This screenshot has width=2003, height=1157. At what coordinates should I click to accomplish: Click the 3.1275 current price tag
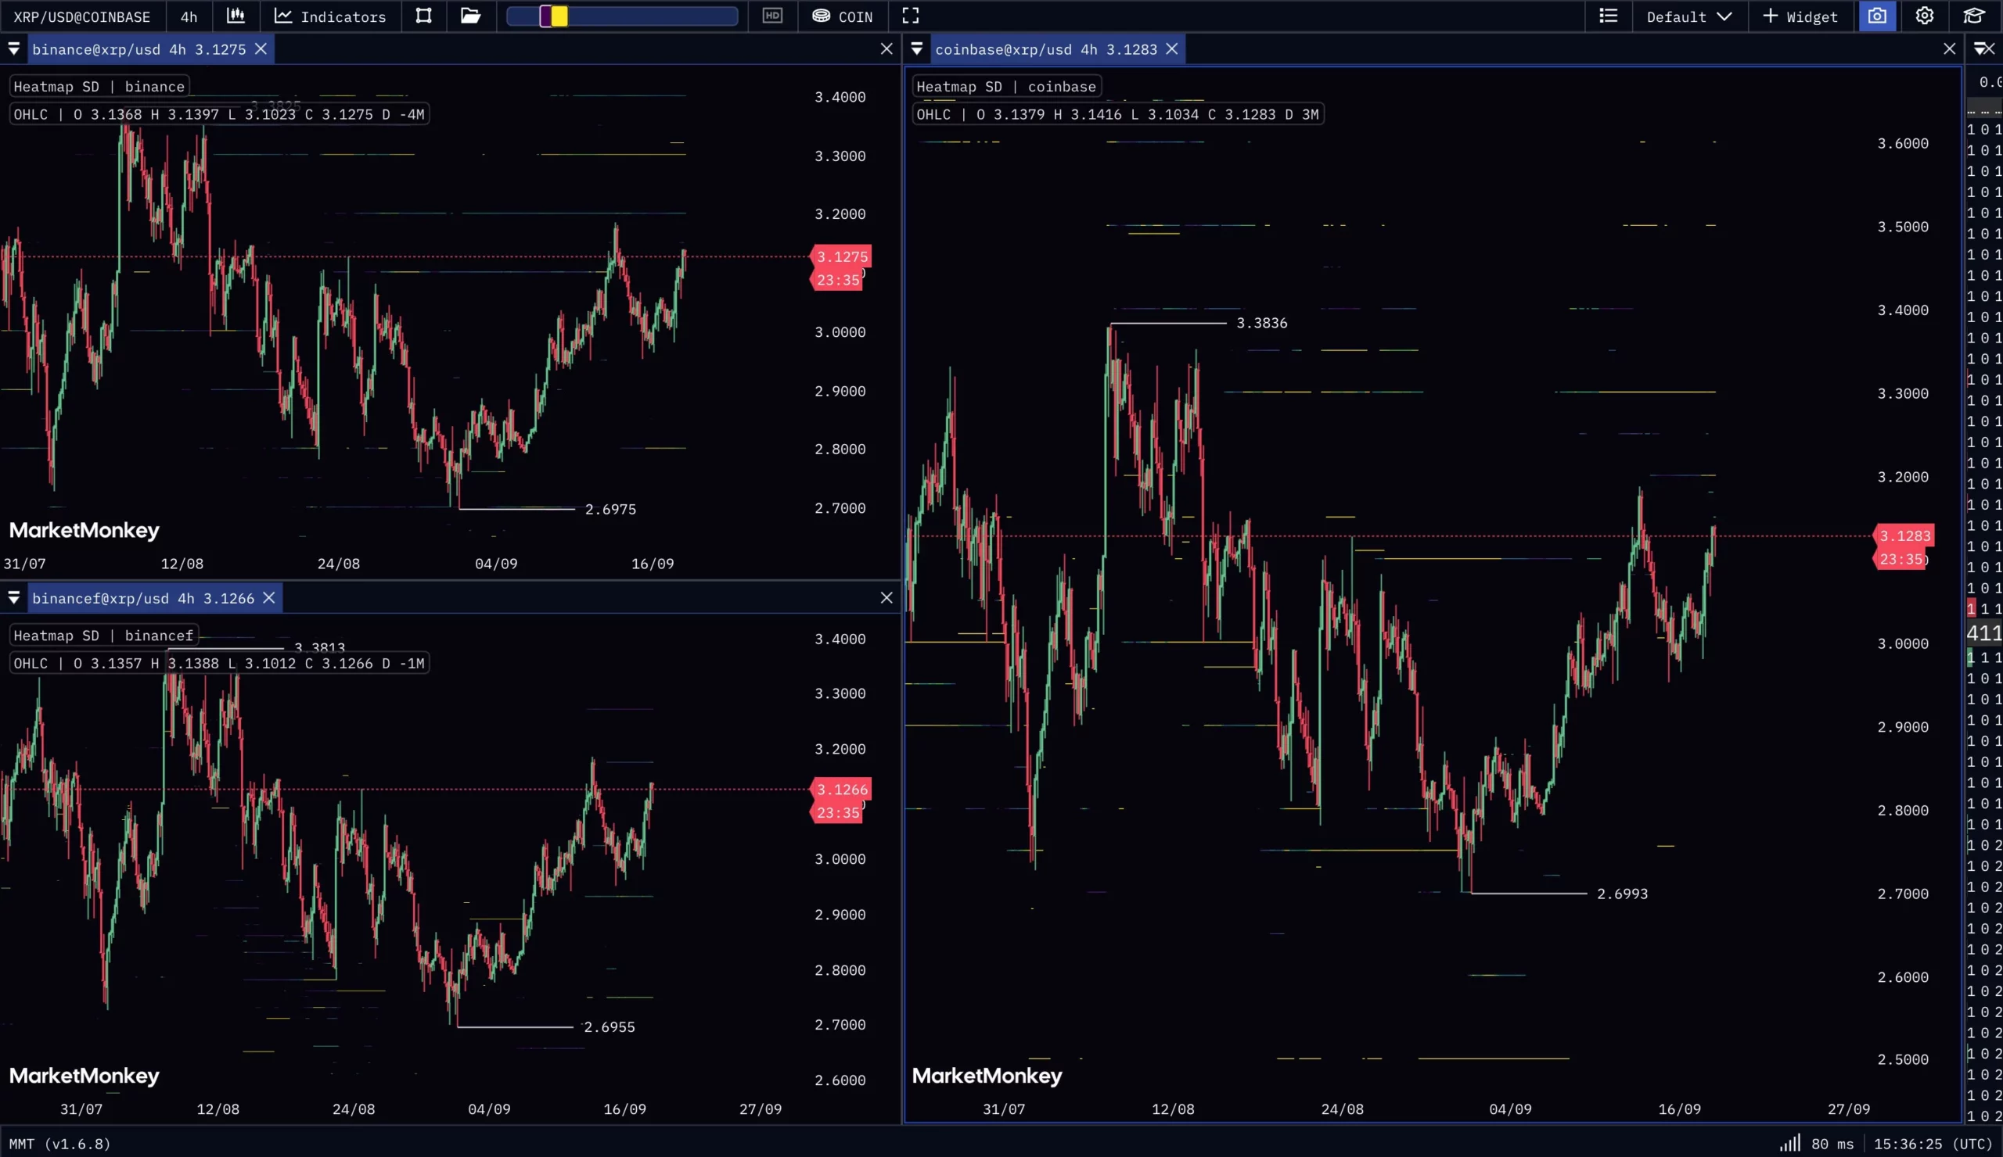(842, 256)
